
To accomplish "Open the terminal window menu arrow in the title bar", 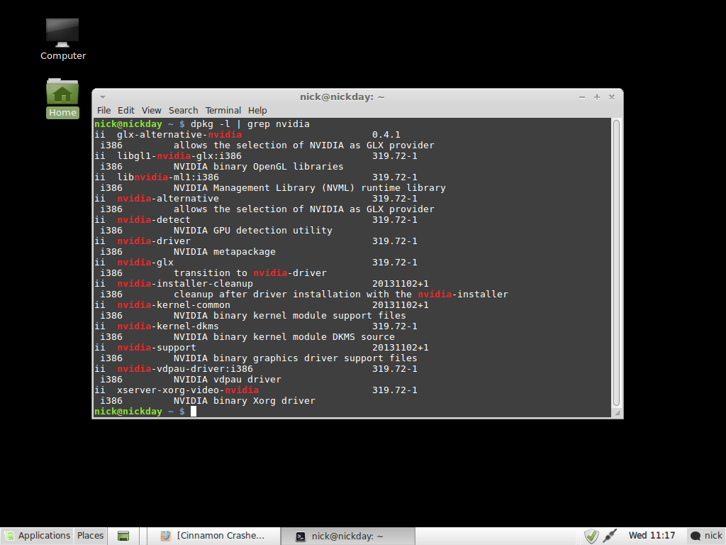I will 103,97.
